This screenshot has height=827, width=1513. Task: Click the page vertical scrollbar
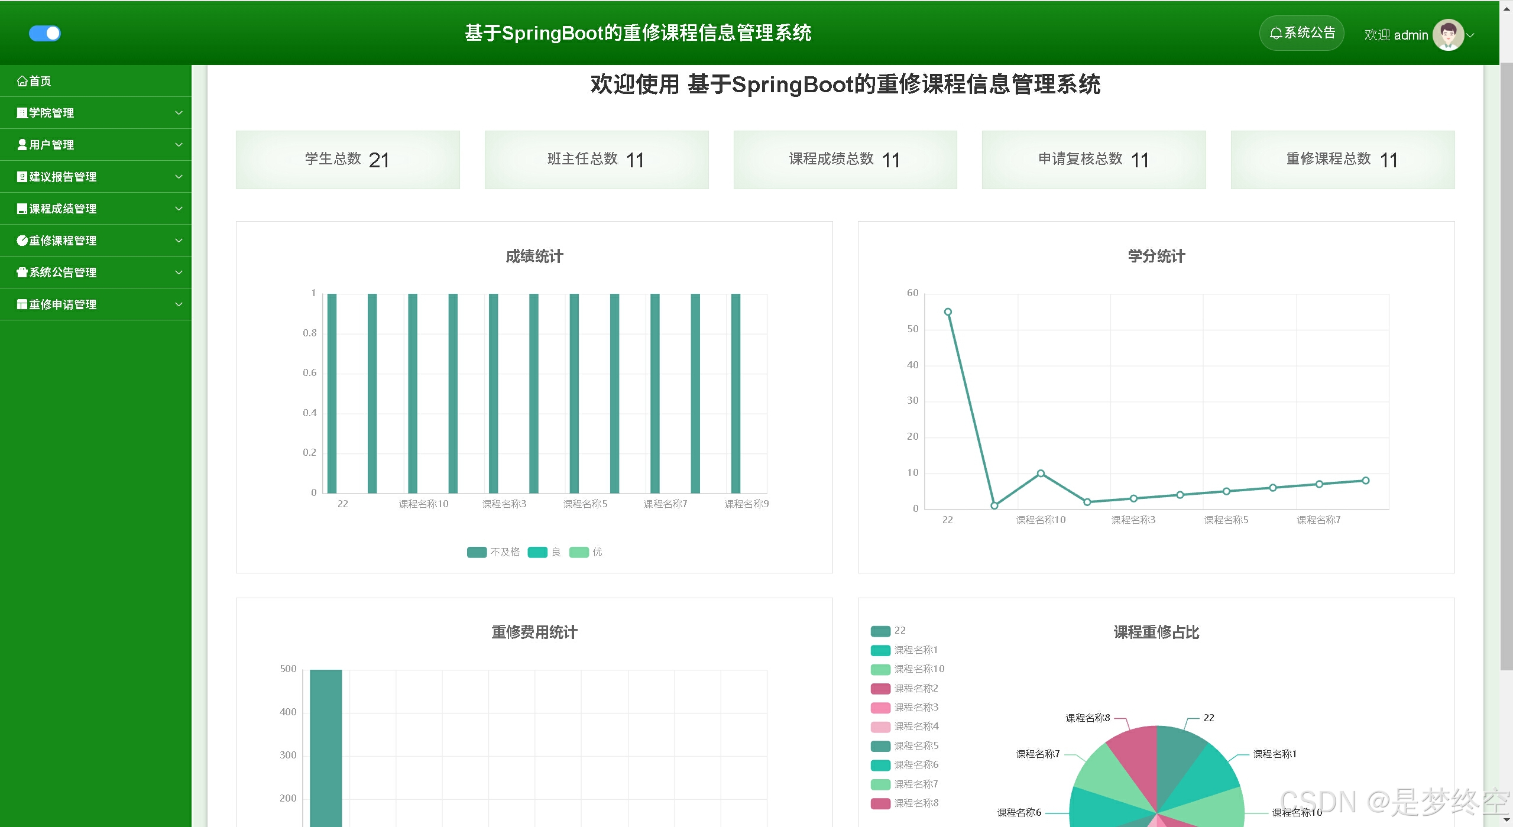coord(1506,367)
